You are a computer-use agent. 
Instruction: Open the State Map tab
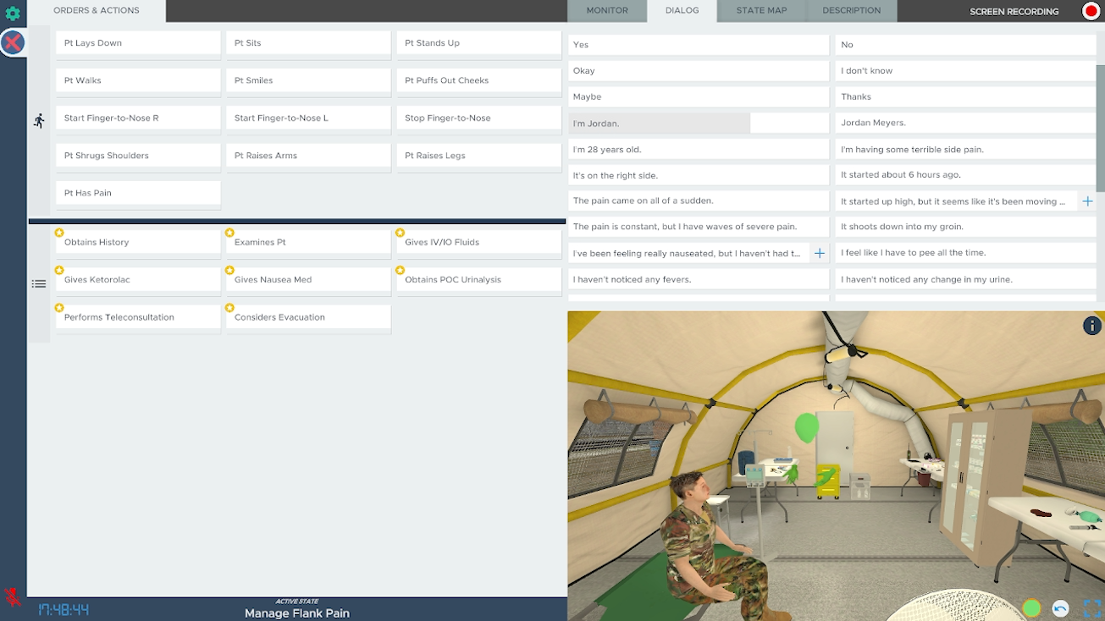click(760, 11)
